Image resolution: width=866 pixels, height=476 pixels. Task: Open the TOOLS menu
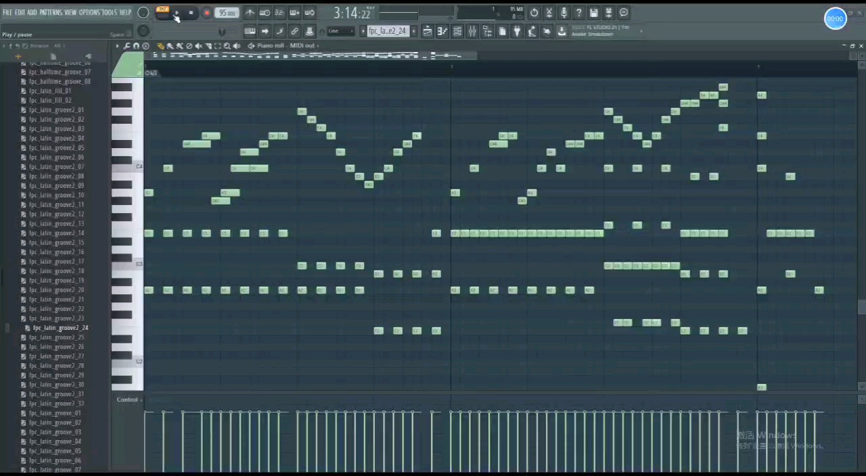[x=109, y=13]
